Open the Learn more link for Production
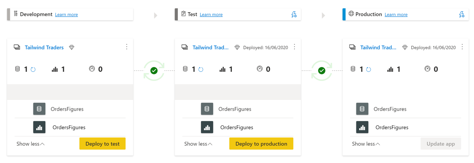Image resolution: width=474 pixels, height=163 pixels. click(x=396, y=14)
